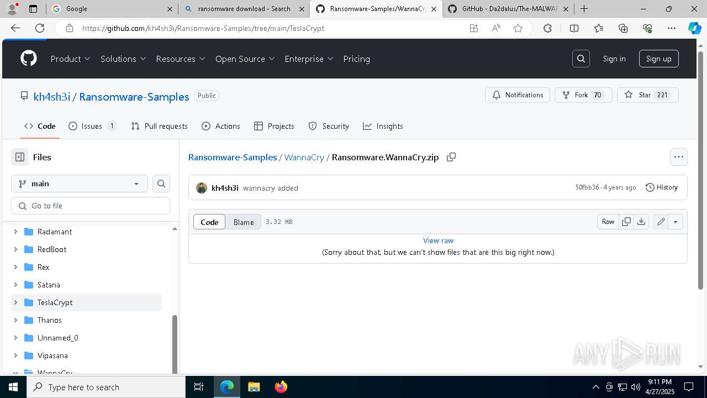
Task: Search this repository's files icon
Action: (161, 184)
